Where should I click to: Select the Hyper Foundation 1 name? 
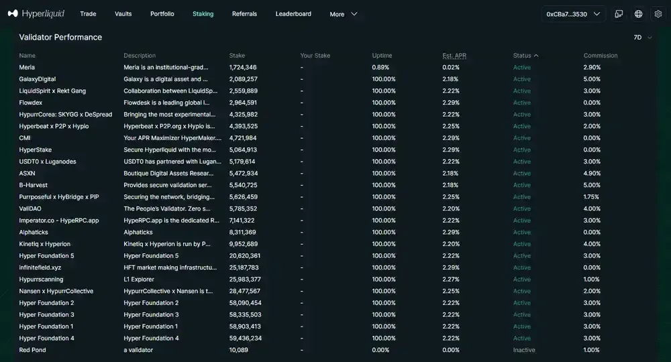46,326
